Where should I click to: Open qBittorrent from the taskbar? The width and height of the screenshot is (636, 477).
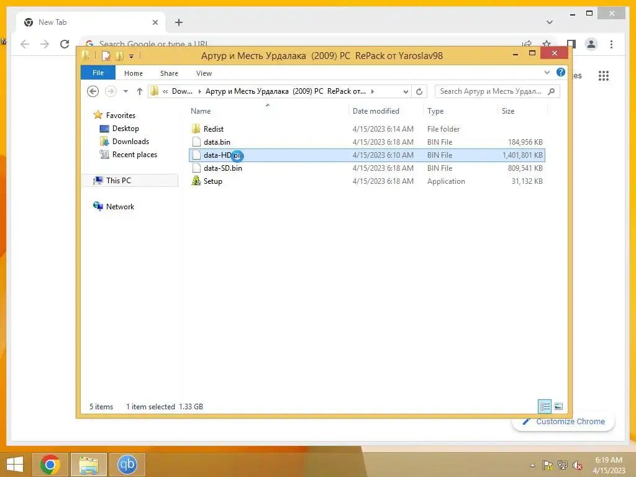(127, 465)
